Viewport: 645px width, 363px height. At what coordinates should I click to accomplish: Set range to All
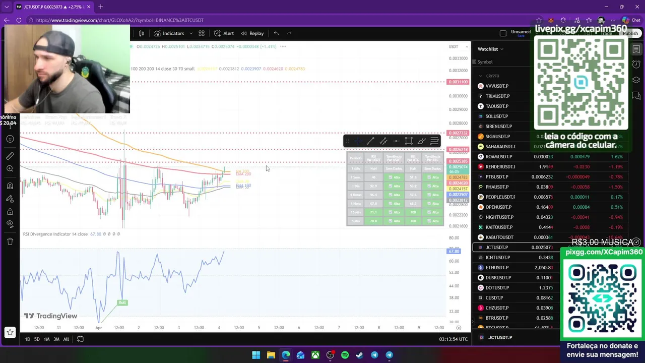click(x=66, y=339)
